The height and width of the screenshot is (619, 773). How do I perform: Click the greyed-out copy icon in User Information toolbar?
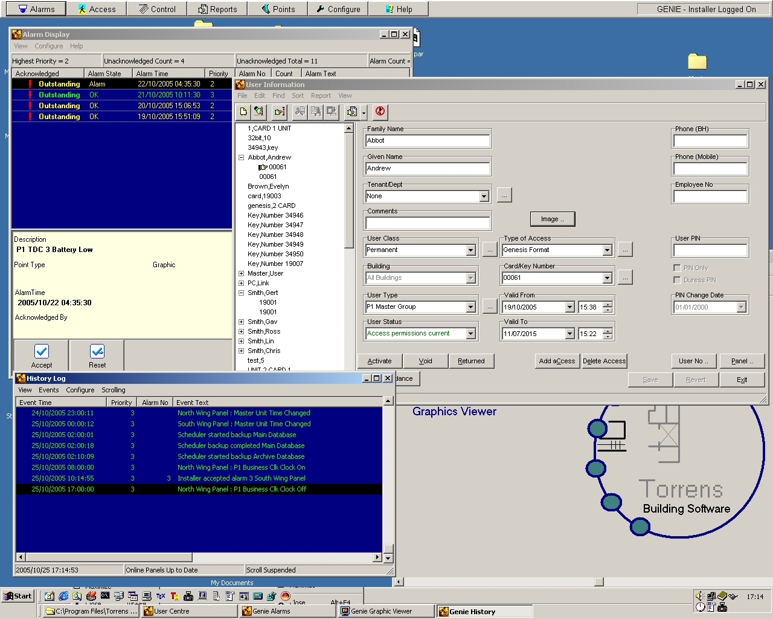316,112
